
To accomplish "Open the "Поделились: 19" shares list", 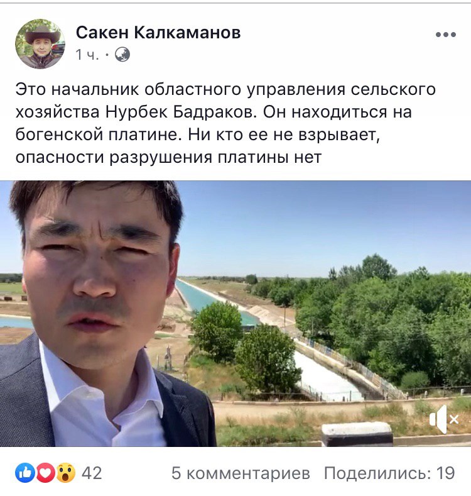I will point(389,473).
